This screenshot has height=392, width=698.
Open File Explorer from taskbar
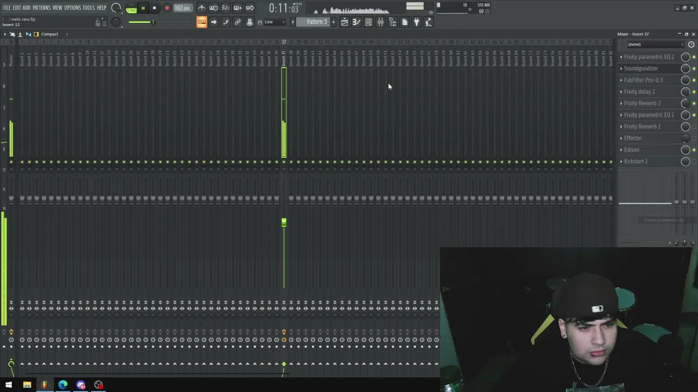pyautogui.click(x=27, y=385)
